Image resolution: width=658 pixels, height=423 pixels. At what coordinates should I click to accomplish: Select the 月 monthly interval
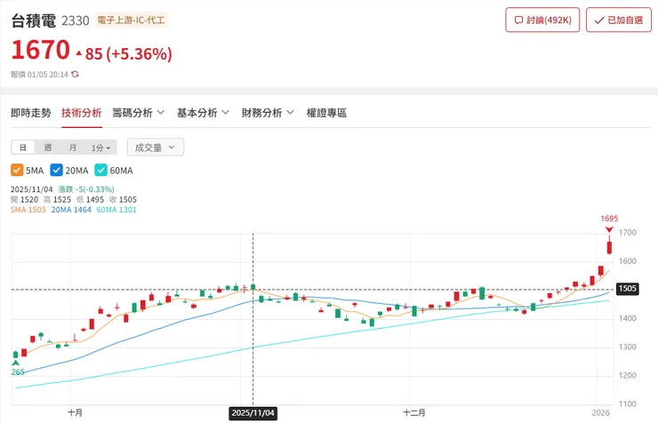tap(73, 148)
